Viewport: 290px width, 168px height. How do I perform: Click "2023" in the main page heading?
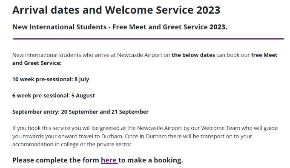pos(208,10)
